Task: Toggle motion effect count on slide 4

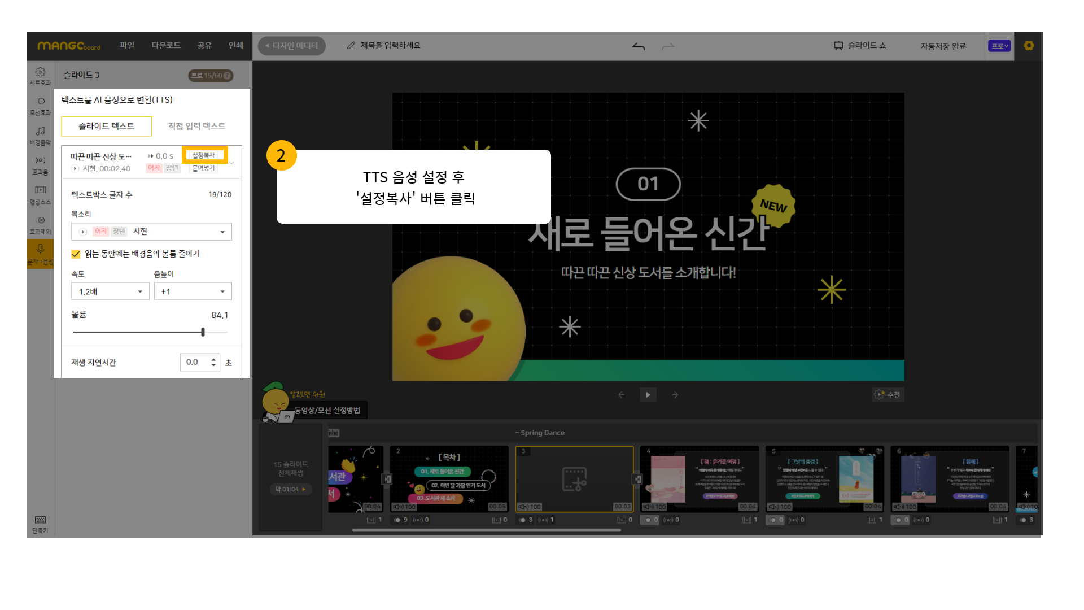Action: (650, 520)
